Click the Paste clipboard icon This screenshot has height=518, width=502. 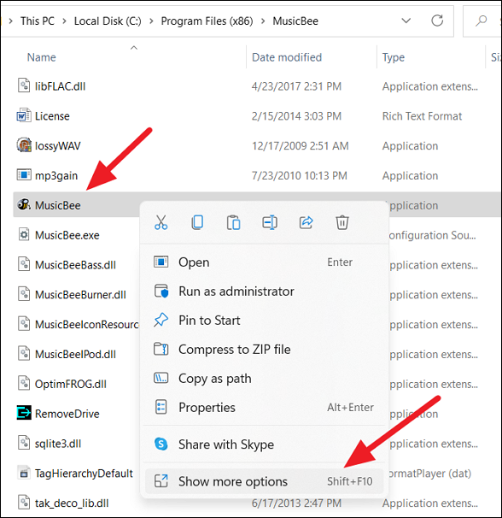(233, 222)
